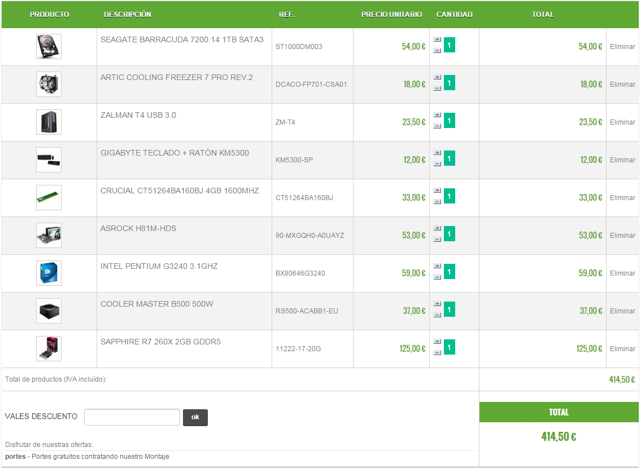The width and height of the screenshot is (641, 469).
Task: Open Seagate Barracuda hard drive thumbnail
Action: [x=49, y=47]
